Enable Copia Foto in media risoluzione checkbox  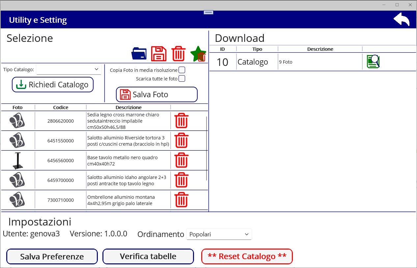182,70
